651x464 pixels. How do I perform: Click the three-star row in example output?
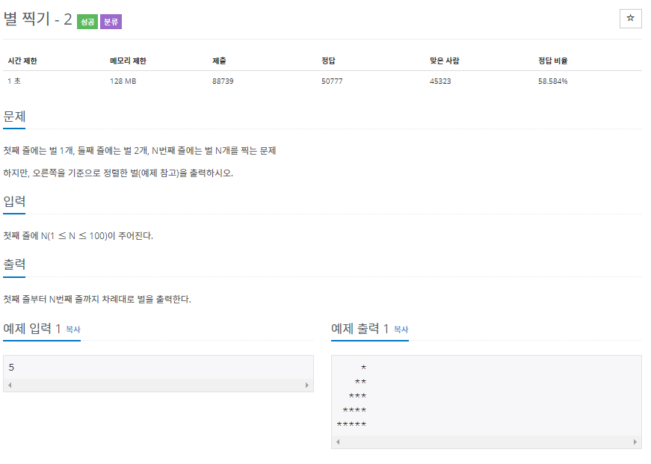click(x=357, y=396)
